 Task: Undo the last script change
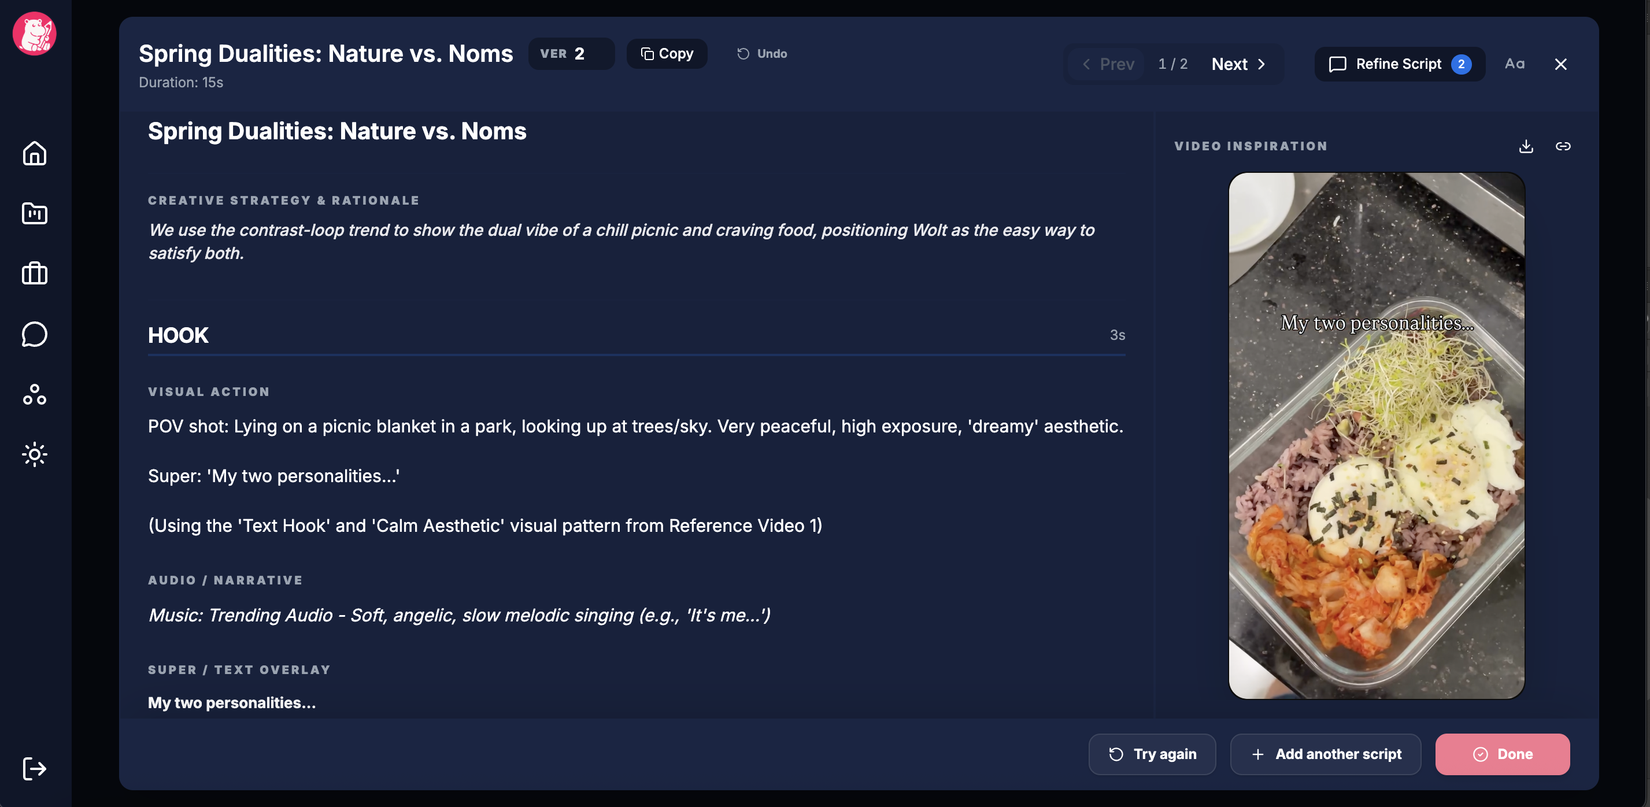click(761, 54)
